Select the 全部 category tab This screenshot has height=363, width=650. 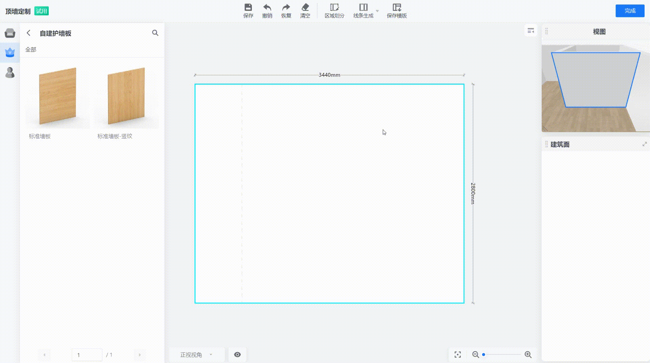tap(31, 49)
